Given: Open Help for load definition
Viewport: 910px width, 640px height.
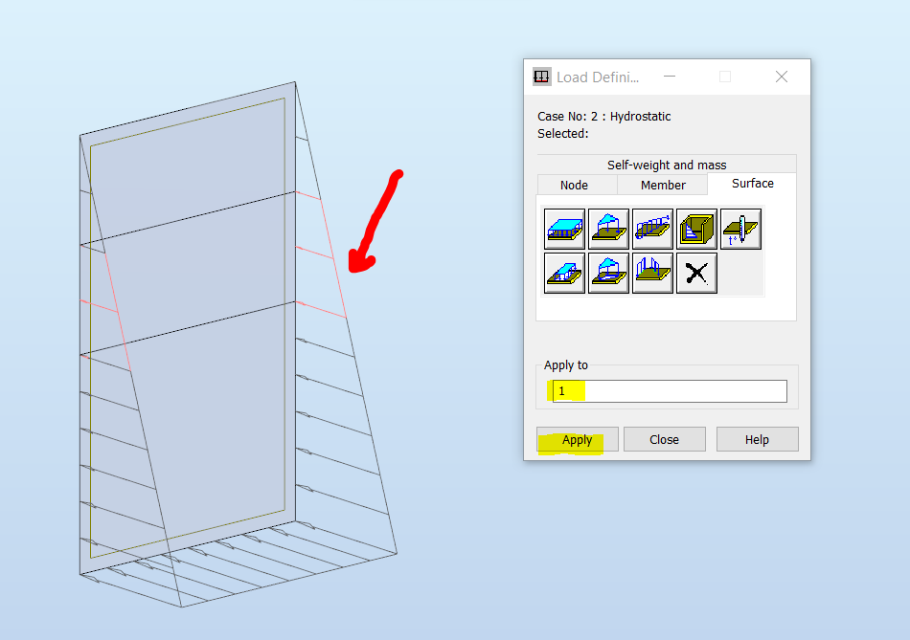Looking at the screenshot, I should (758, 439).
